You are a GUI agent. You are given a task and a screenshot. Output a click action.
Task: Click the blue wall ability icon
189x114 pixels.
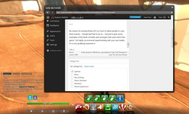click(115, 107)
